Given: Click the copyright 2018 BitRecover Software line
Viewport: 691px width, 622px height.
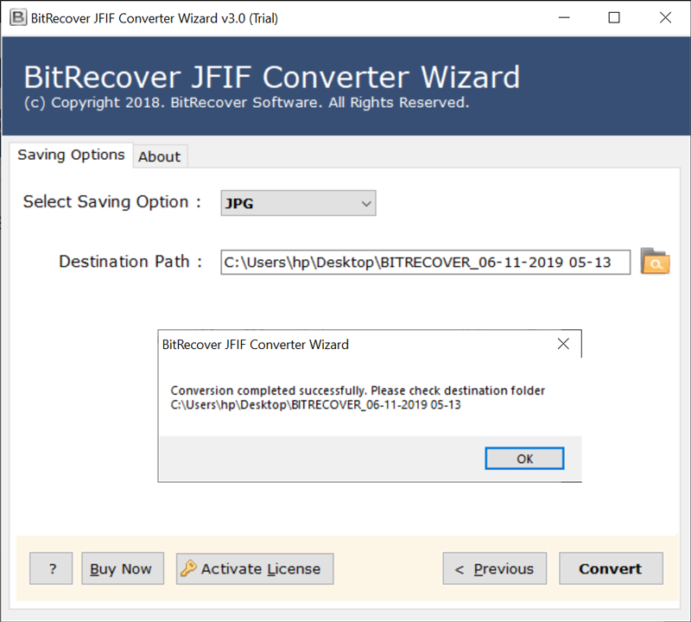Looking at the screenshot, I should (x=247, y=103).
